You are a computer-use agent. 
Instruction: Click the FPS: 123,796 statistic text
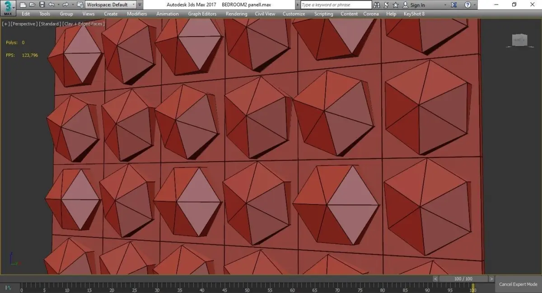click(22, 55)
